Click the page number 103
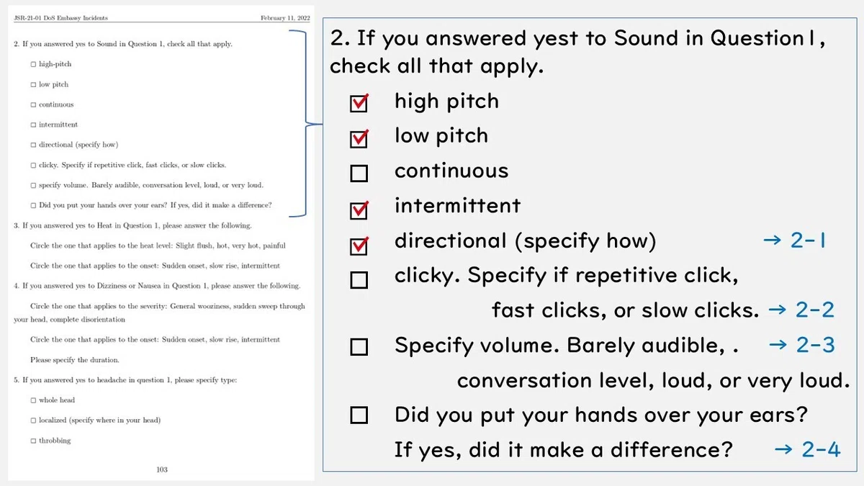 tap(162, 469)
